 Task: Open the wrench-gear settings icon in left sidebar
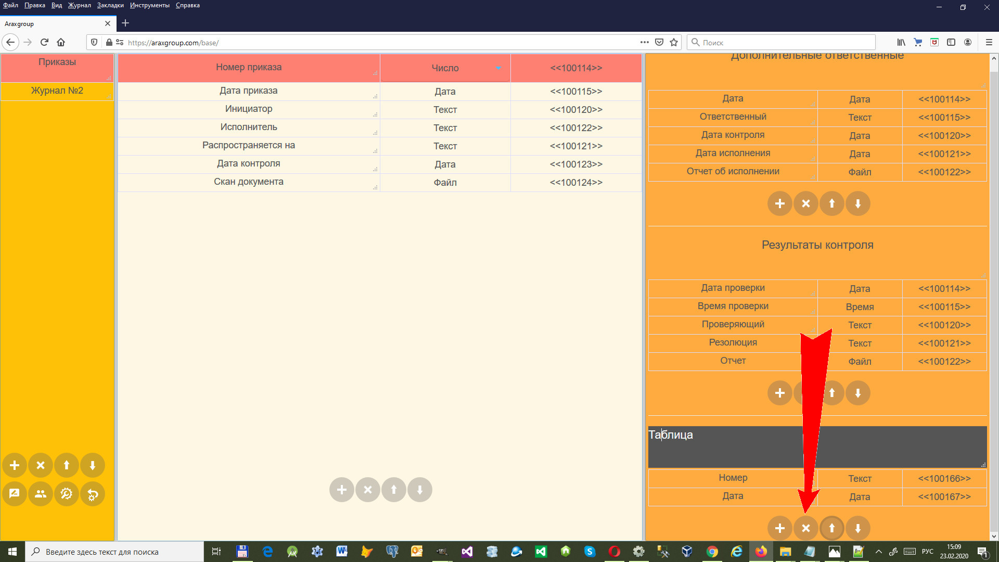point(66,494)
